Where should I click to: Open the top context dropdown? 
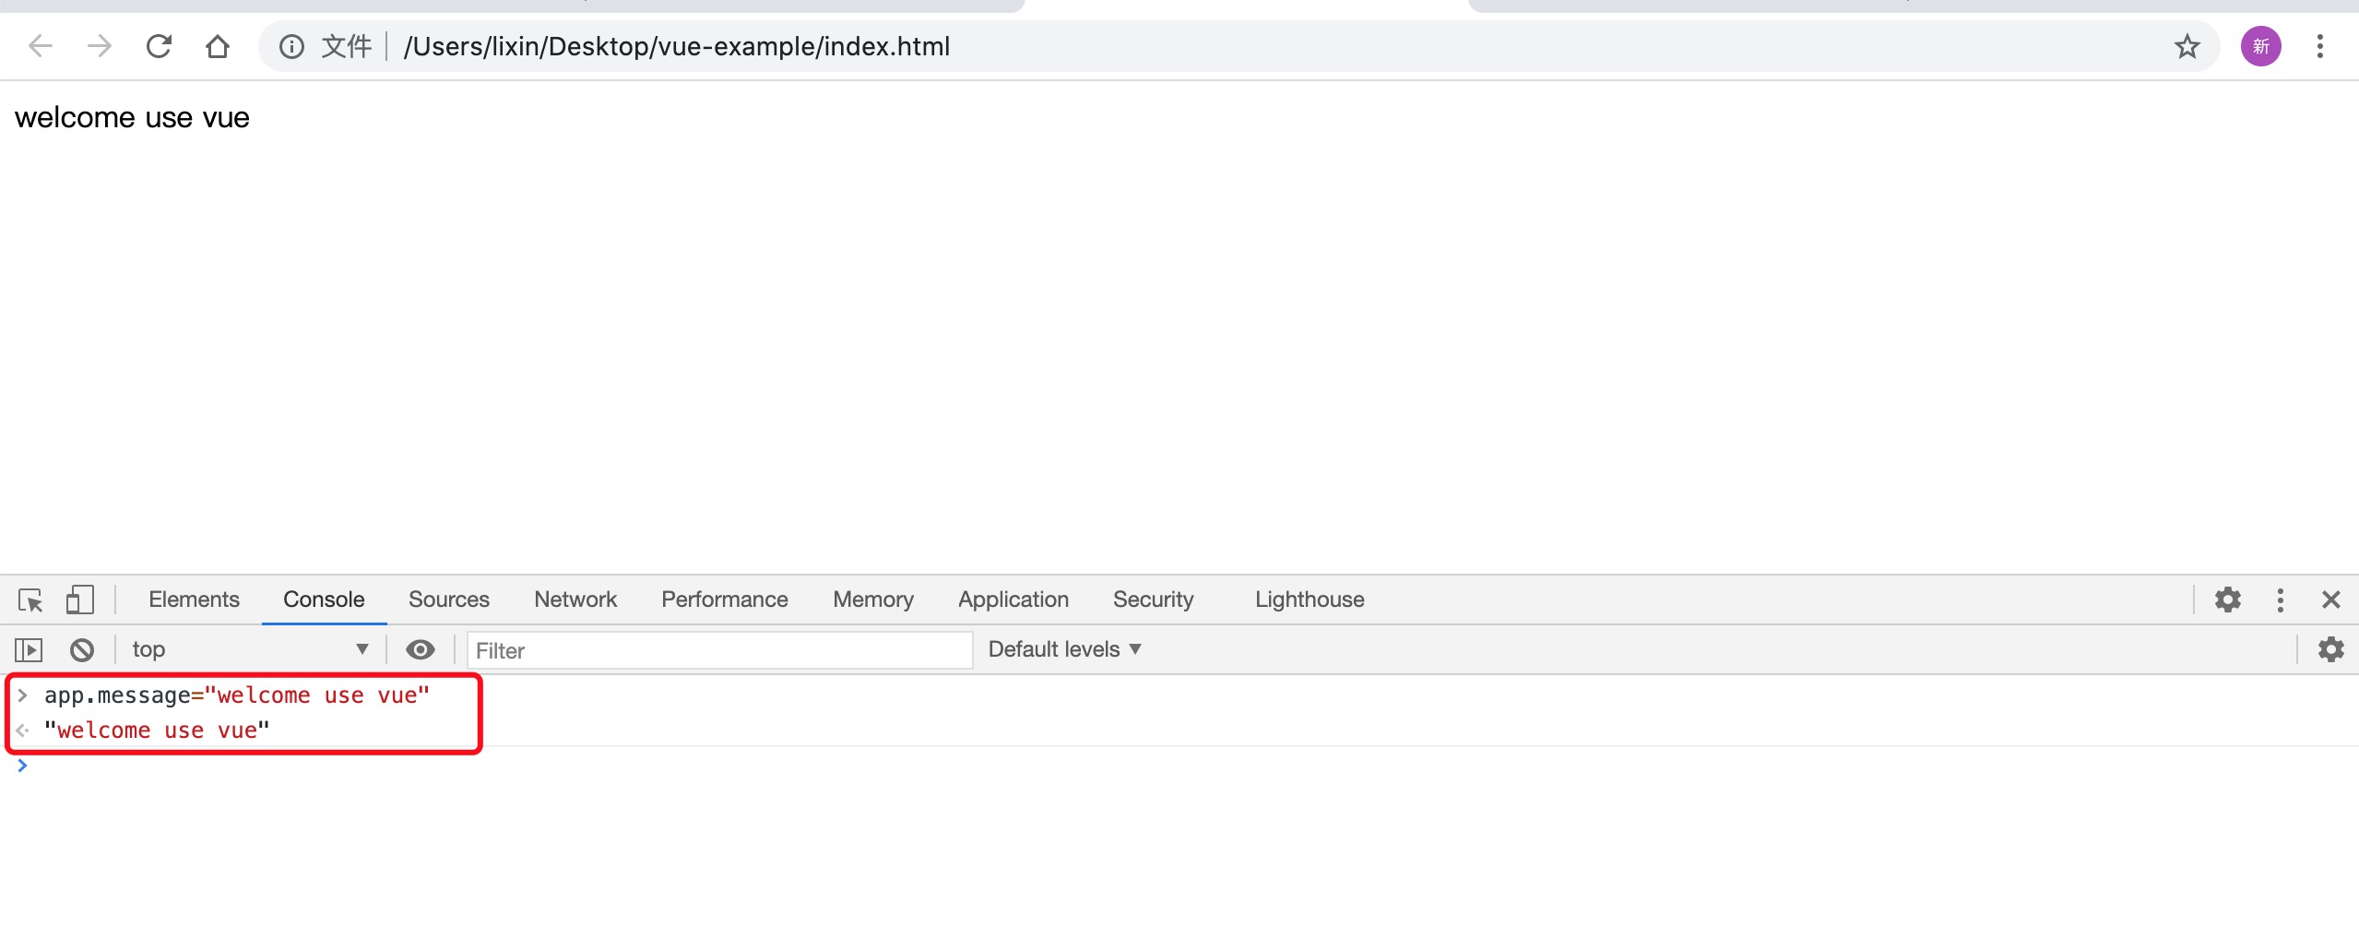point(249,649)
